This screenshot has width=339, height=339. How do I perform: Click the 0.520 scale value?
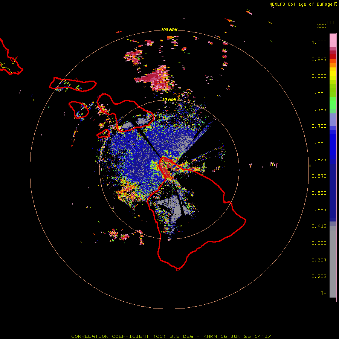click(x=319, y=193)
